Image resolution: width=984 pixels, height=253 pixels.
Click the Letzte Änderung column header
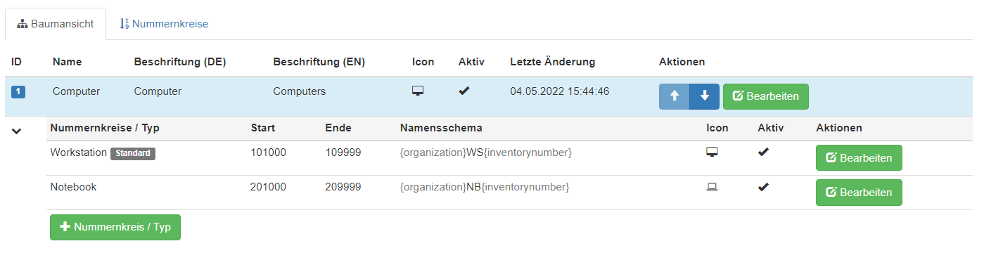[553, 62]
